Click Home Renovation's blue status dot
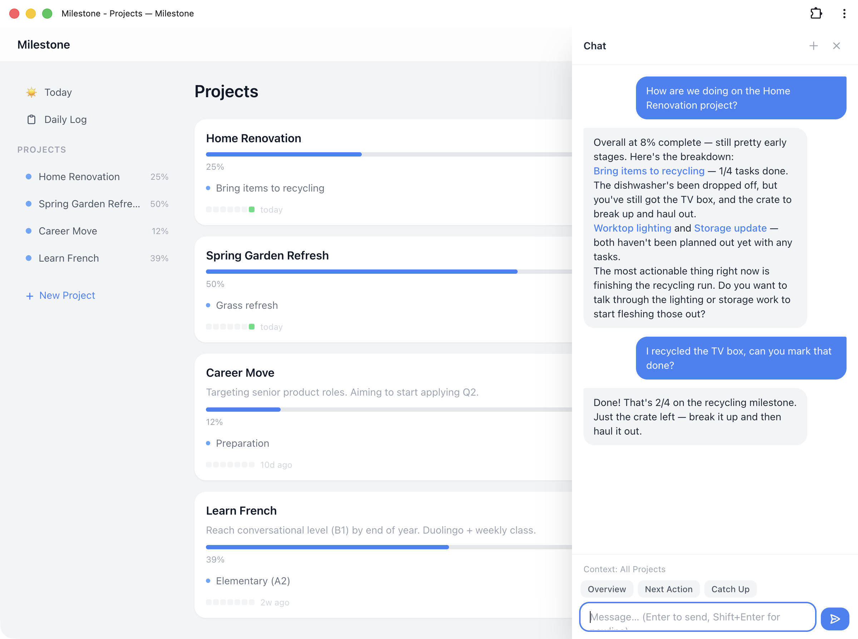 (x=28, y=177)
